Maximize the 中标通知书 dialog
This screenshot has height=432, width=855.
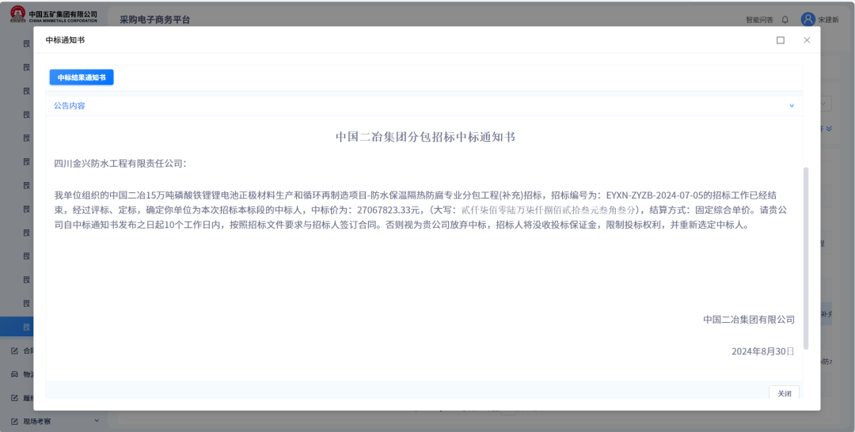(781, 40)
